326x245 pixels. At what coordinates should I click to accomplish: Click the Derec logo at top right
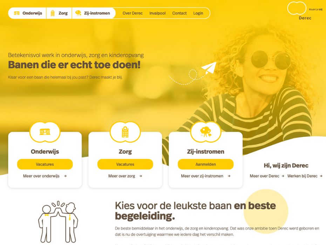[x=305, y=11]
